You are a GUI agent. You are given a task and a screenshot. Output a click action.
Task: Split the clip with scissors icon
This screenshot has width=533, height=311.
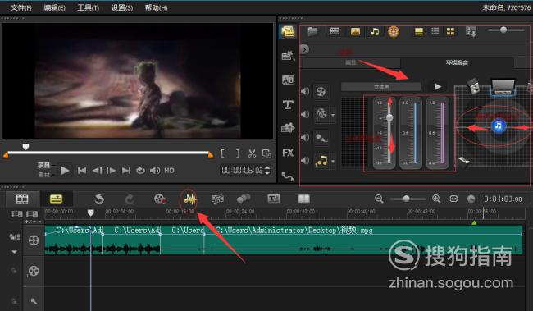tap(252, 153)
